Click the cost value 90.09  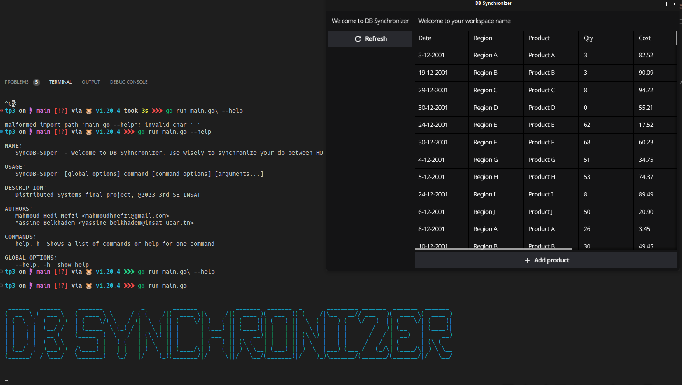[x=646, y=73]
